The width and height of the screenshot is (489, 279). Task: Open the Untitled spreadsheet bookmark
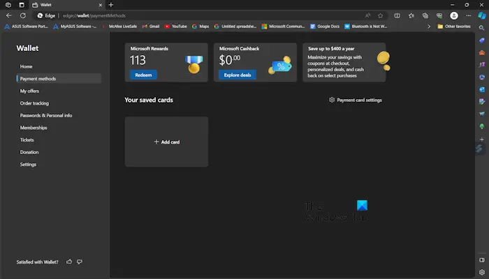click(235, 27)
